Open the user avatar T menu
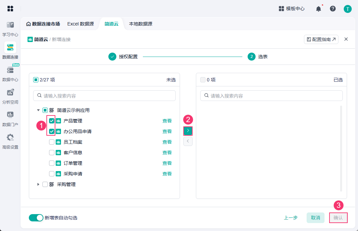This screenshot has width=358, height=231. (x=347, y=9)
